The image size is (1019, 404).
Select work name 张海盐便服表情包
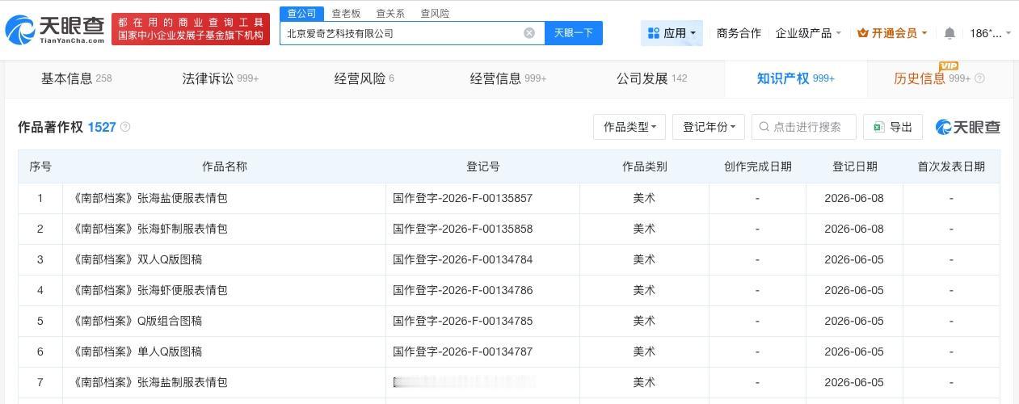[x=182, y=198]
